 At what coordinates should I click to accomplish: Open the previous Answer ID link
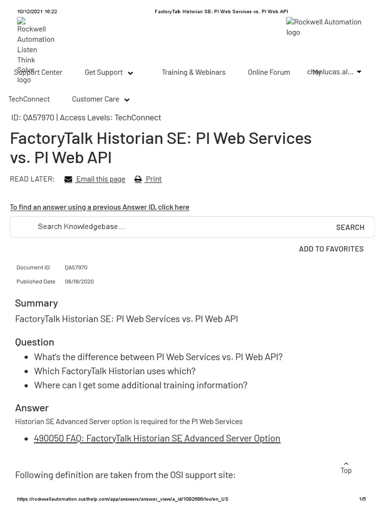point(100,207)
